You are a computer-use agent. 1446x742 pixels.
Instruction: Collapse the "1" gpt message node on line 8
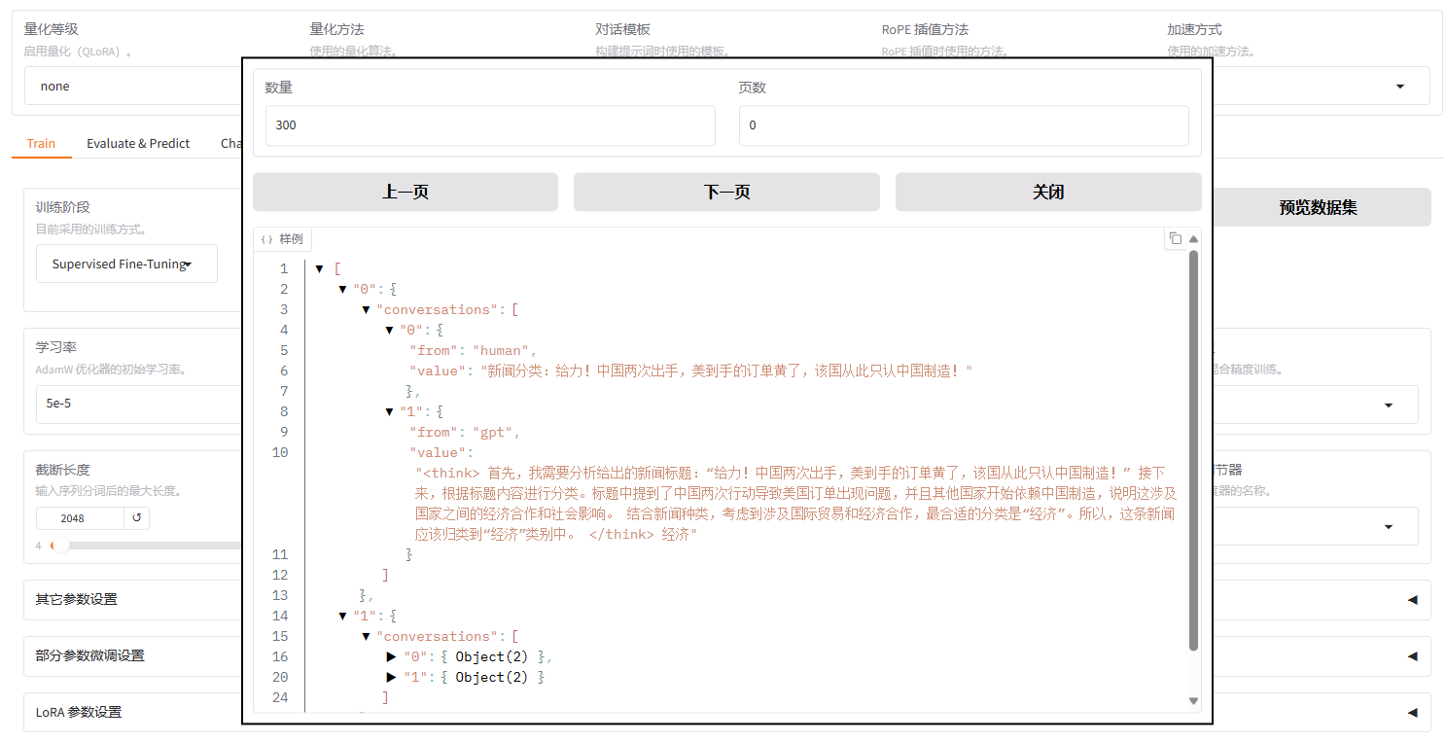click(x=390, y=412)
